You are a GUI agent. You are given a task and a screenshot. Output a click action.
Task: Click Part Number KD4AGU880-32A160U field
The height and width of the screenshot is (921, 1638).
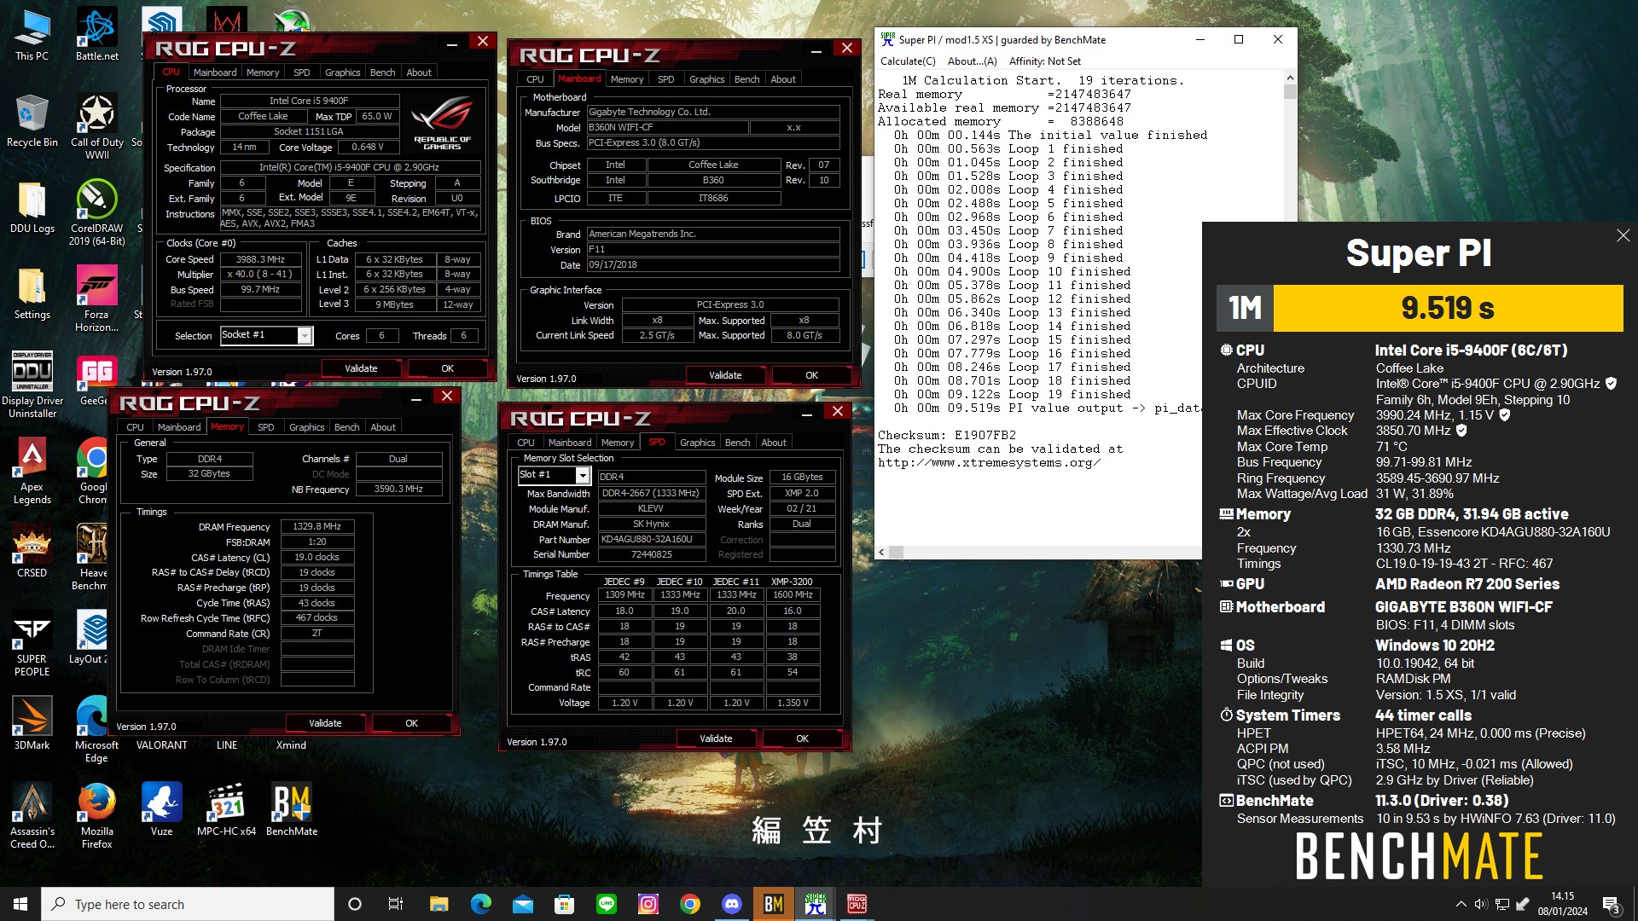651,540
